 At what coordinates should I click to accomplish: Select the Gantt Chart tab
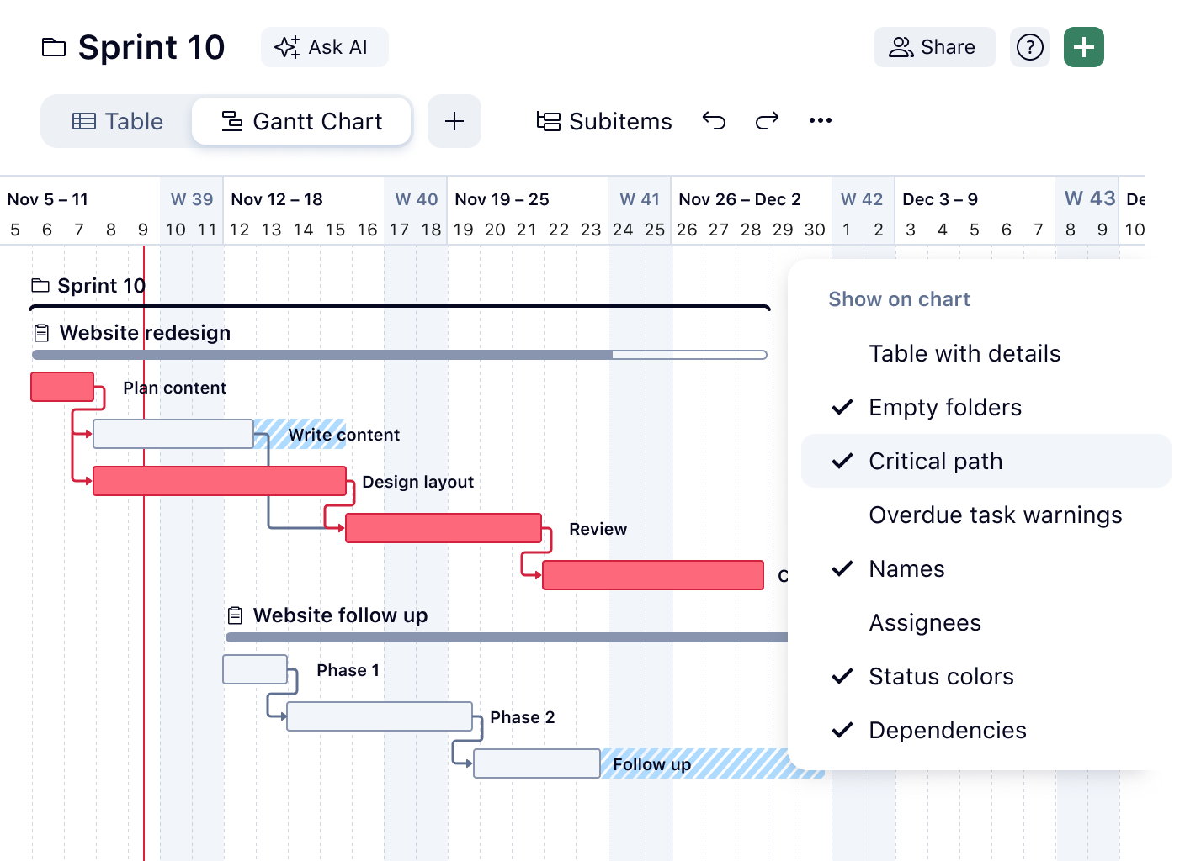pos(301,121)
